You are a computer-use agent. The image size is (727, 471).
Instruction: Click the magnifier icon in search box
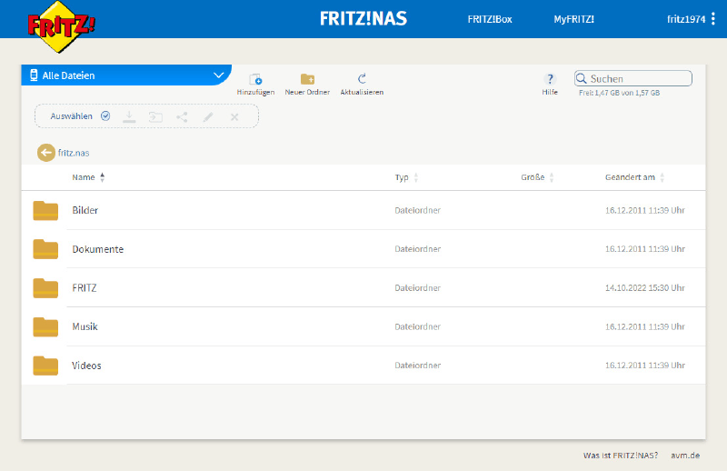point(581,78)
